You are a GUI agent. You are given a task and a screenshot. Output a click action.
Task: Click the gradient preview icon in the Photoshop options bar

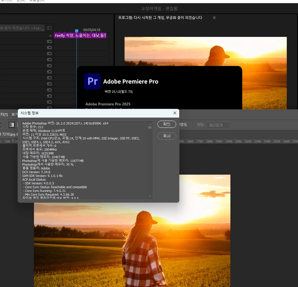click(x=12, y=125)
